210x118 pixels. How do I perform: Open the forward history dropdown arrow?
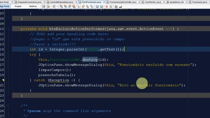coord(57,6)
